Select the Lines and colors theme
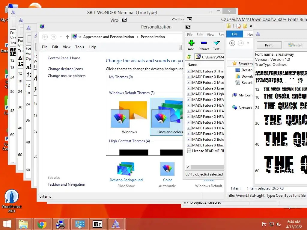Image resolution: width=307 pixels, height=230 pixels. pos(167,117)
